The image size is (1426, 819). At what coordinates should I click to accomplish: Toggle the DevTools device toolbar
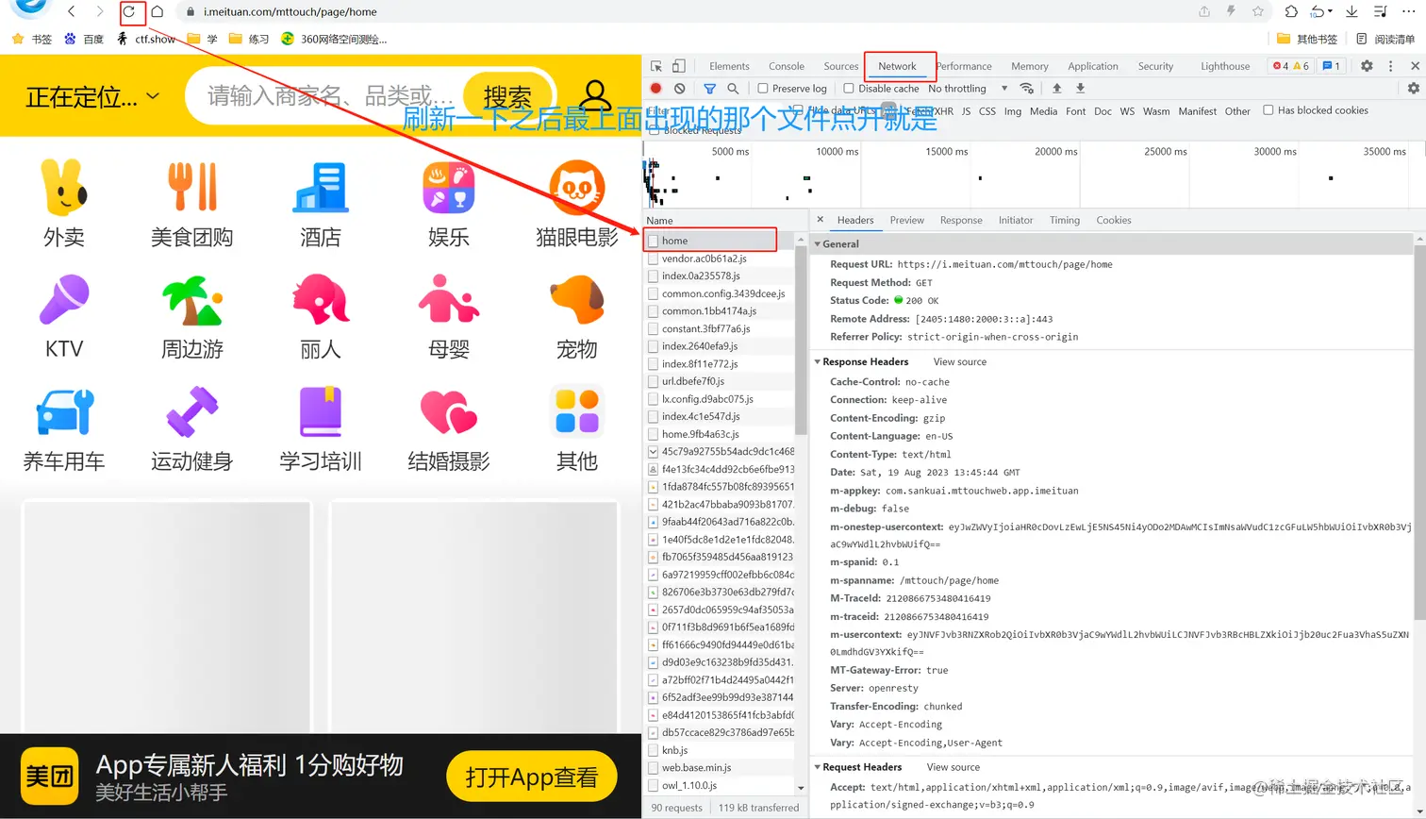coord(679,66)
